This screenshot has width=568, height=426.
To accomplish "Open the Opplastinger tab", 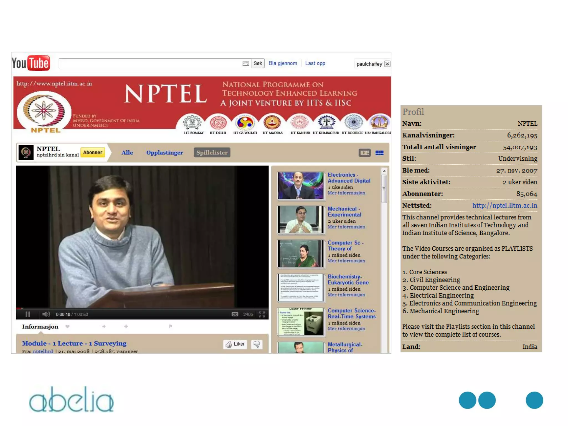I will click(164, 153).
